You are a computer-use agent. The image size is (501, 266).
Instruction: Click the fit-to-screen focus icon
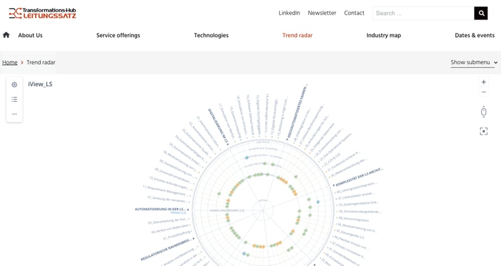click(x=484, y=131)
